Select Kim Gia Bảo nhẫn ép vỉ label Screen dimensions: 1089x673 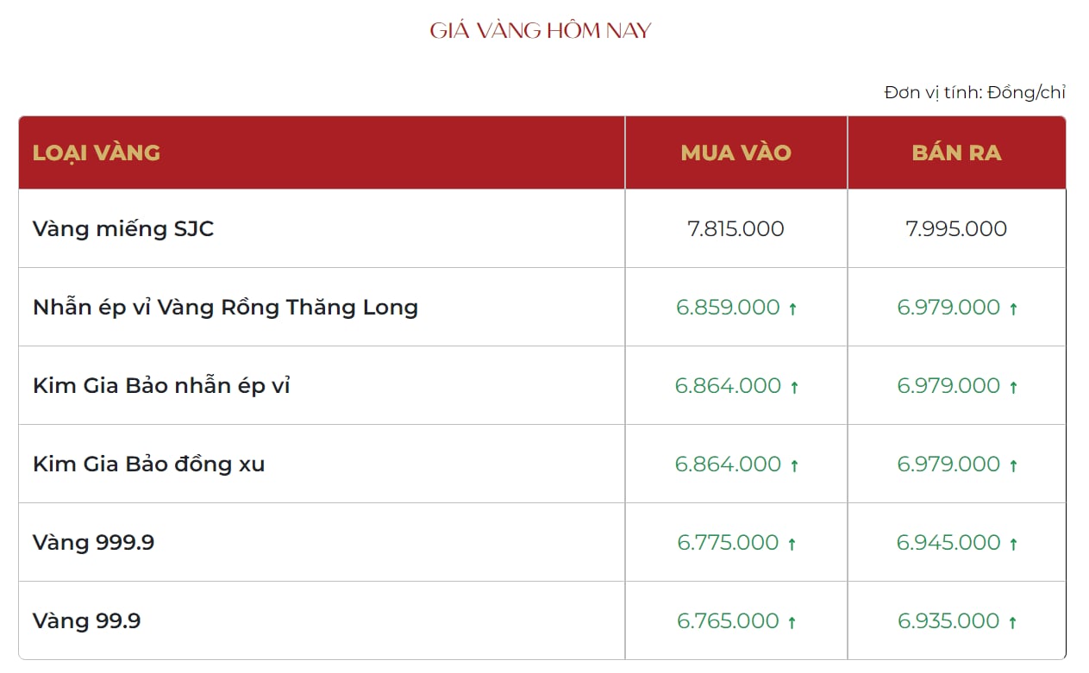click(x=161, y=385)
